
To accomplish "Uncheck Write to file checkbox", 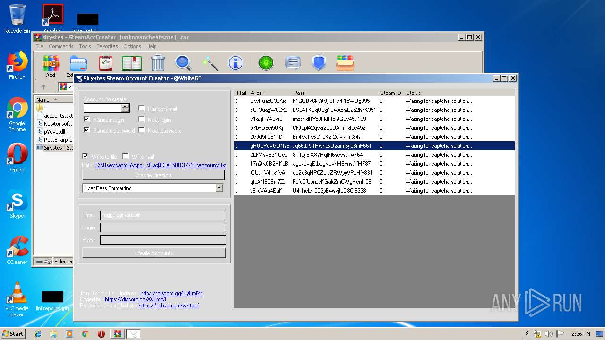I will pyautogui.click(x=85, y=156).
